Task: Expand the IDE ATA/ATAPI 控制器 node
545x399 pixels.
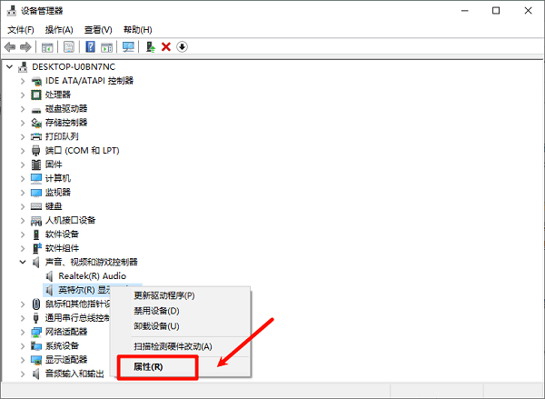Action: pos(23,81)
